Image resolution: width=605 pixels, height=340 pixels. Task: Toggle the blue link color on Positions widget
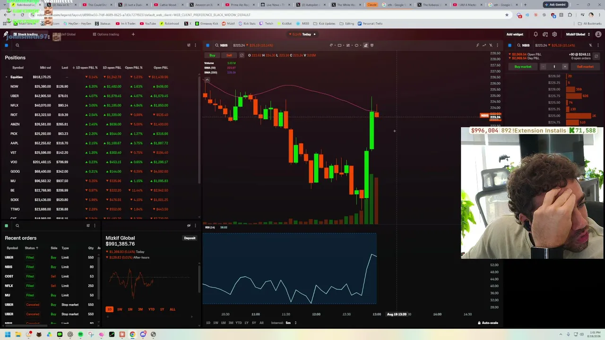6,45
